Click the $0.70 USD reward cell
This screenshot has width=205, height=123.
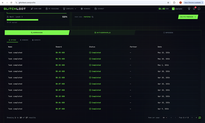point(60,59)
